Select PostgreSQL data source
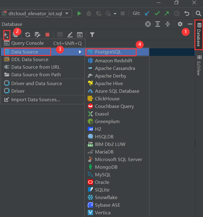 click(117, 52)
